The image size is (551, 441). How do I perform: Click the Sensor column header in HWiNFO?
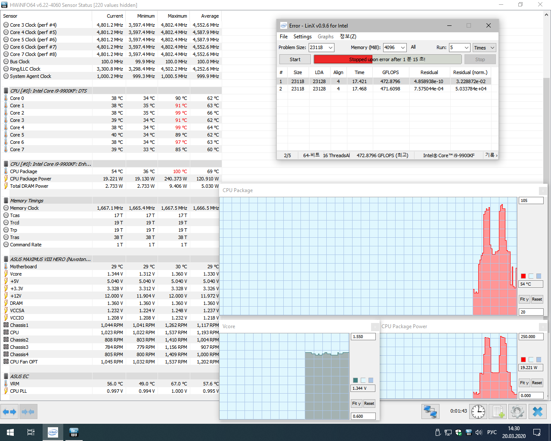(x=46, y=16)
